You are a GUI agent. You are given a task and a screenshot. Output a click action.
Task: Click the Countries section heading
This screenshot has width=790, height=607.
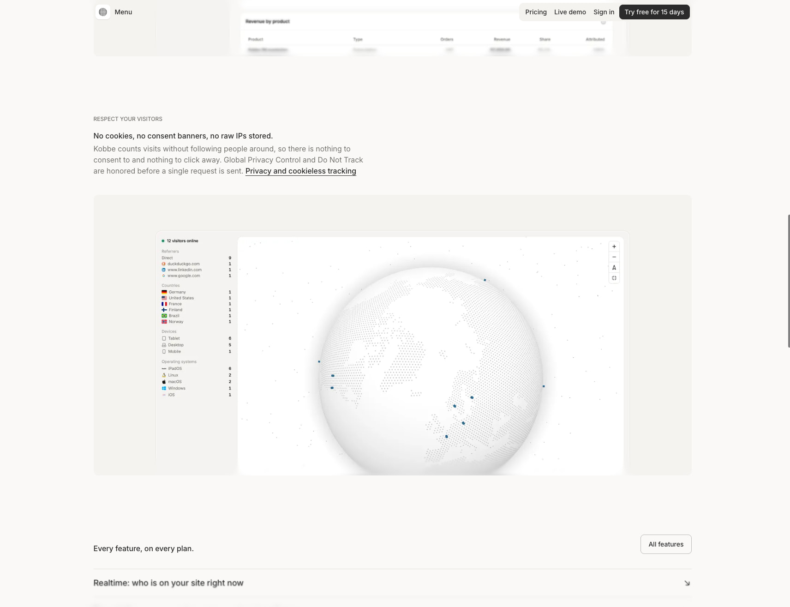point(170,286)
